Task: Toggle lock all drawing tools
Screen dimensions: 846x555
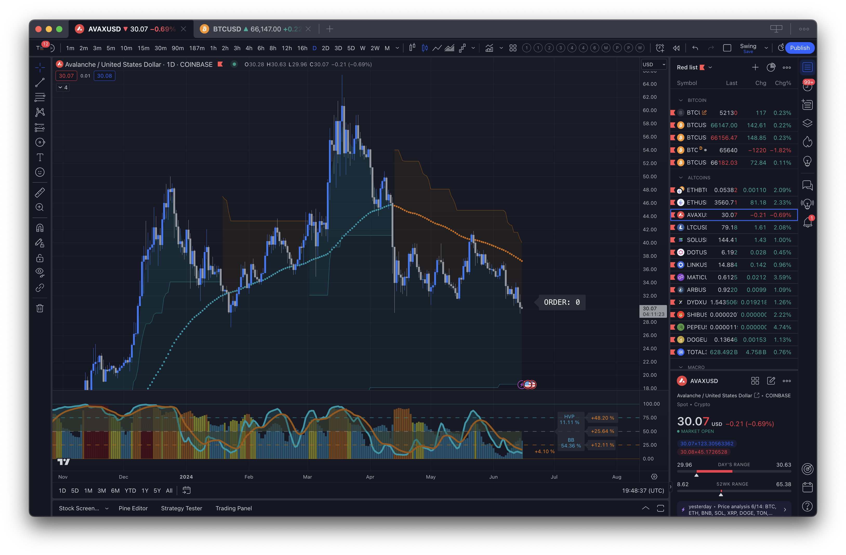Action: [40, 258]
